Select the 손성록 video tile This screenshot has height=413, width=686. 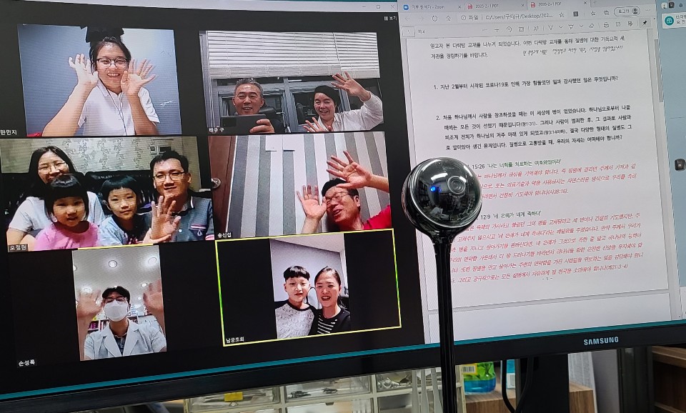point(119,304)
